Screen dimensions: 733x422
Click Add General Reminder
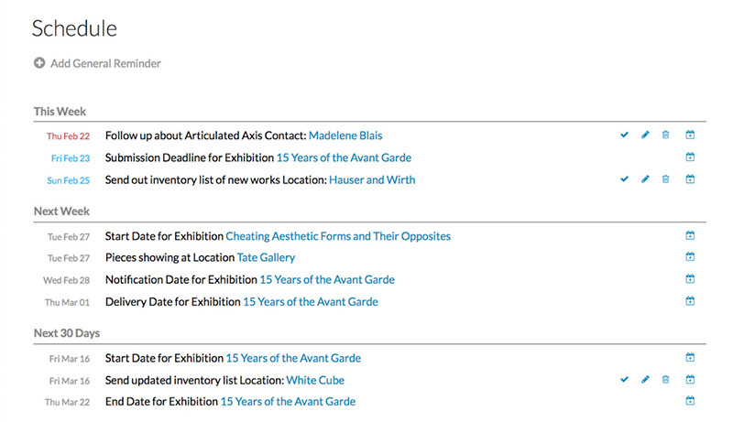click(x=105, y=63)
